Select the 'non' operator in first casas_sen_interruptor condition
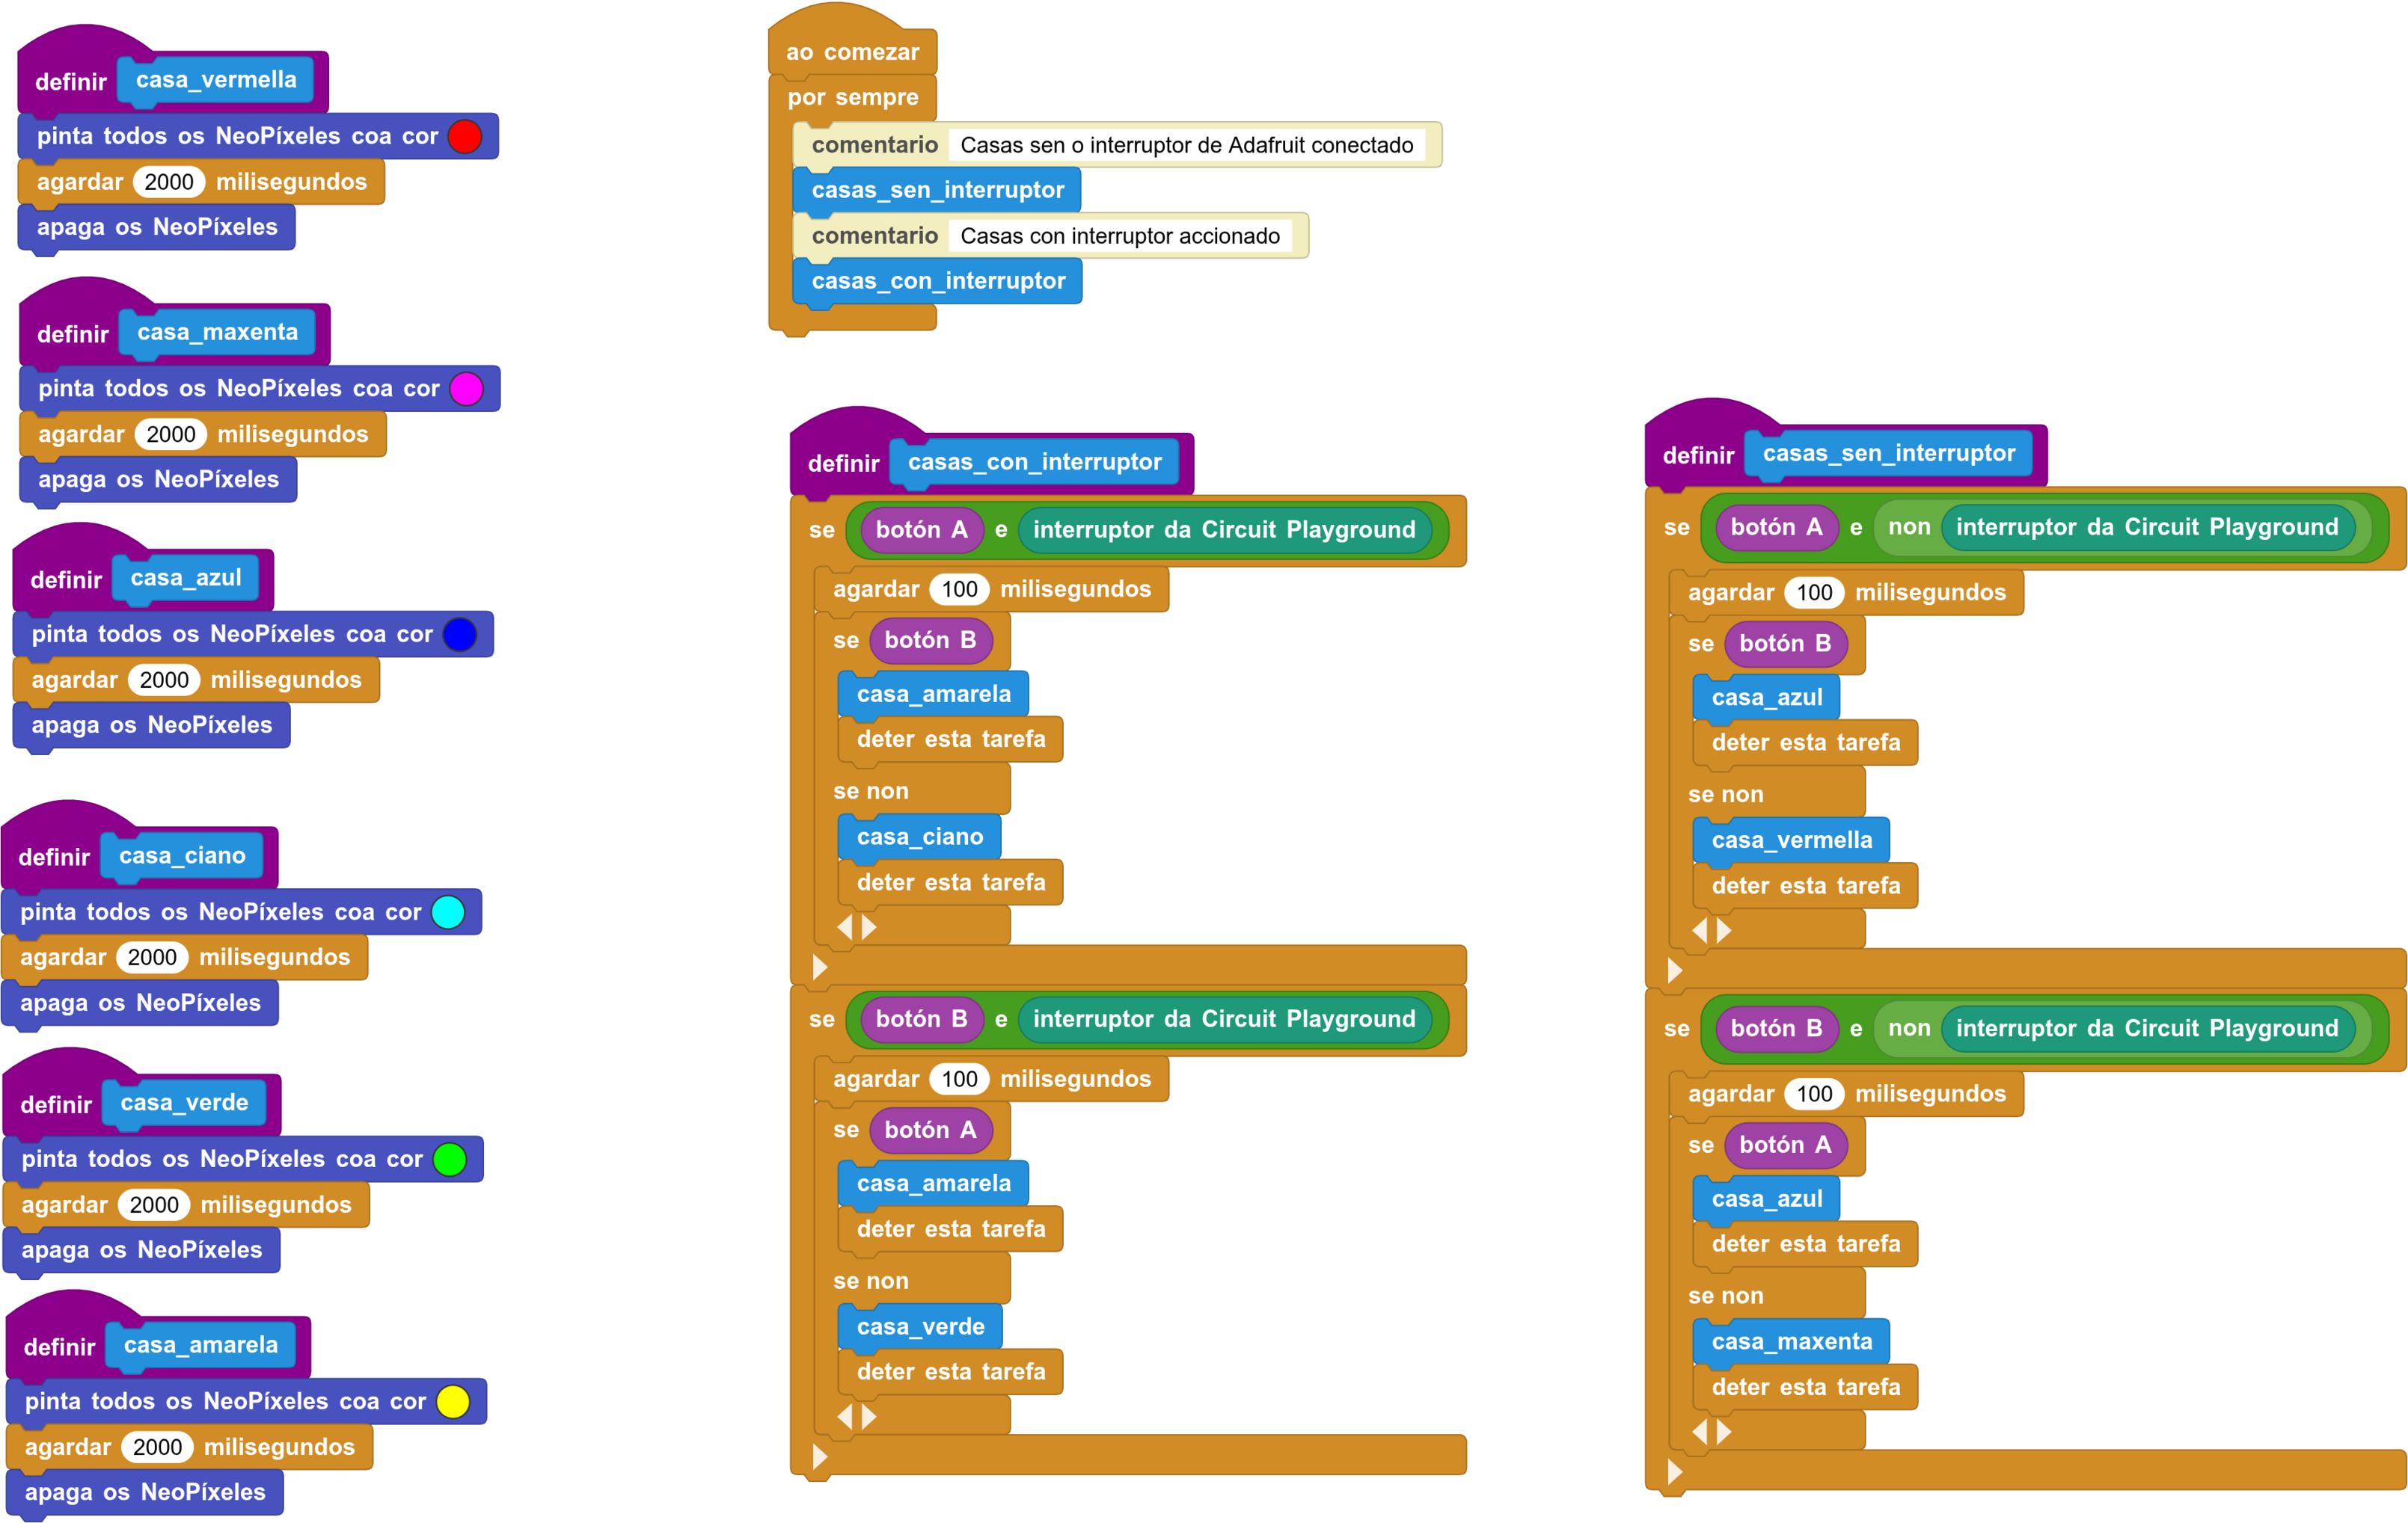 click(1909, 526)
